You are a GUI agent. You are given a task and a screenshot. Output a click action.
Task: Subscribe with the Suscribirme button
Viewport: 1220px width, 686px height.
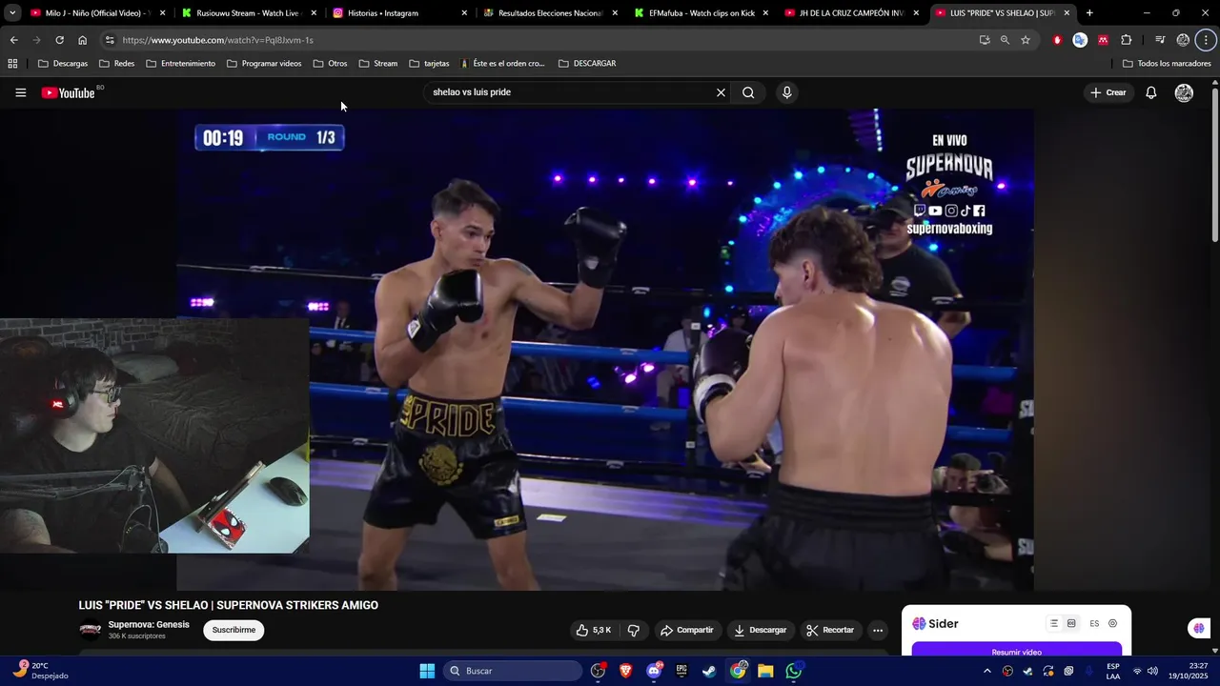pos(234,630)
